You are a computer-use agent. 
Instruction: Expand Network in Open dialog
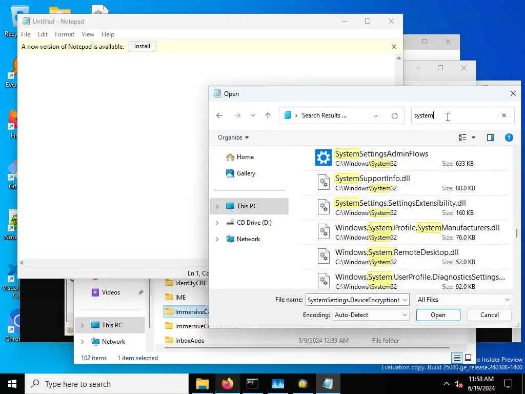pos(217,239)
